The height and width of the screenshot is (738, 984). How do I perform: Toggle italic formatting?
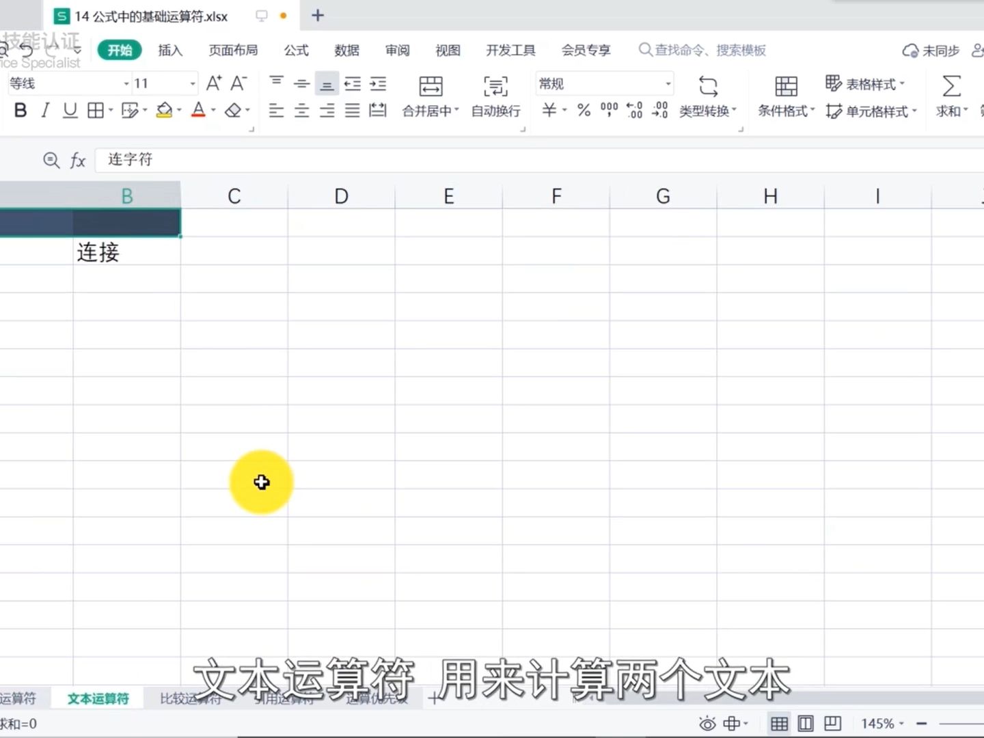point(44,110)
